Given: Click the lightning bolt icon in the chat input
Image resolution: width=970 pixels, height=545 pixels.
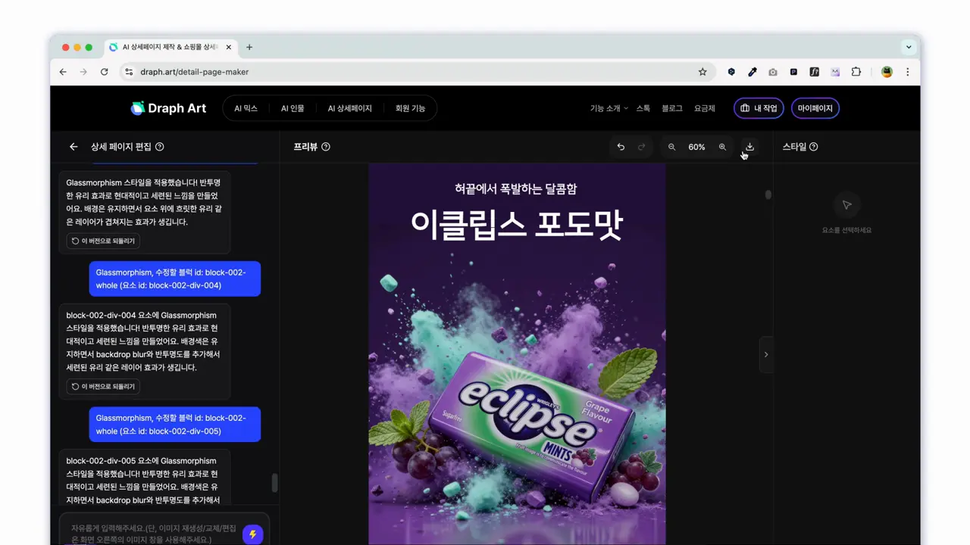Looking at the screenshot, I should tap(253, 534).
